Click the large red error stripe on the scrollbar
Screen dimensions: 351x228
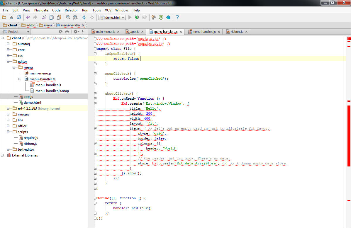(349, 136)
